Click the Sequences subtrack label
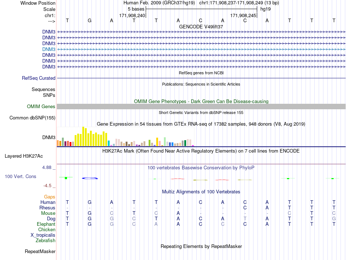The height and width of the screenshot is (260, 346). point(43,89)
